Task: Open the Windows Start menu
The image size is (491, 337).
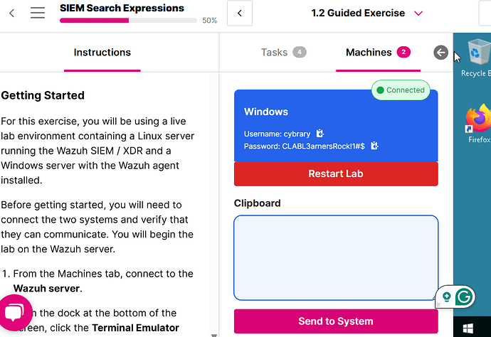Action: (x=468, y=328)
